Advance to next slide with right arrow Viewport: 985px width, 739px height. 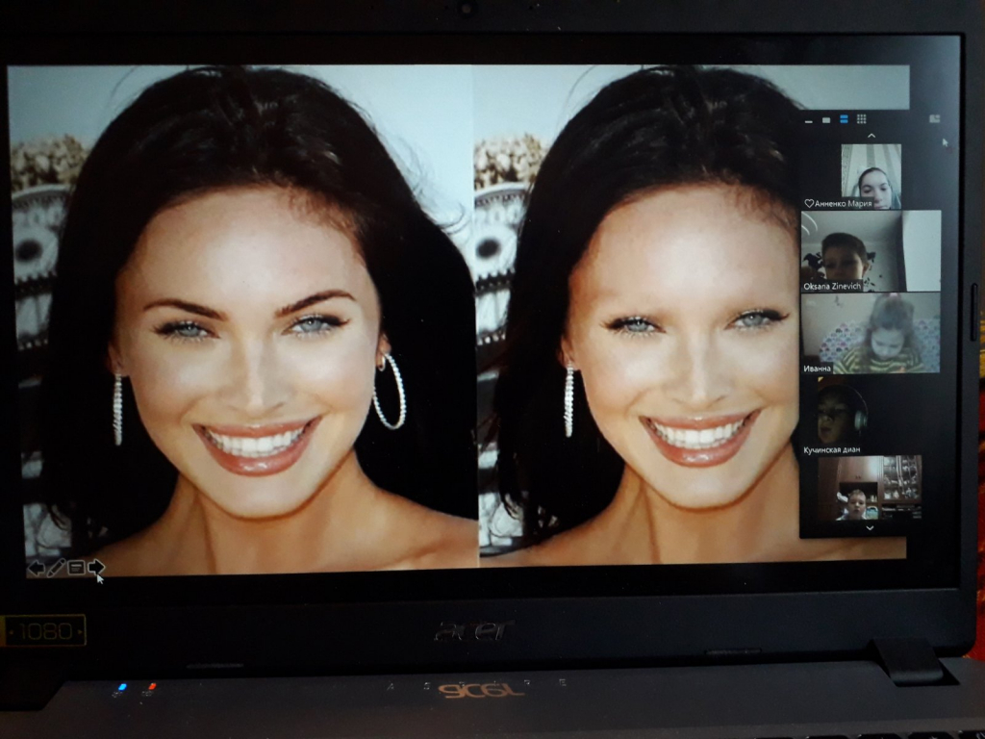(x=95, y=568)
